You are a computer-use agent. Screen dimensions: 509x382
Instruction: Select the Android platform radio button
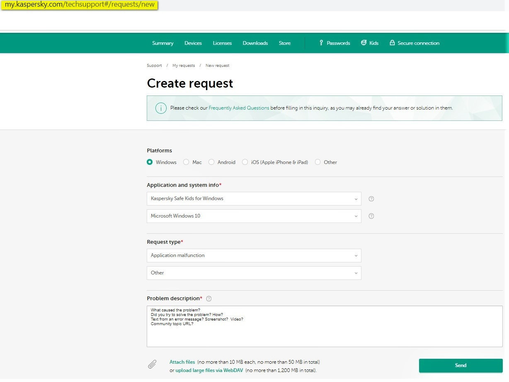[x=211, y=162]
